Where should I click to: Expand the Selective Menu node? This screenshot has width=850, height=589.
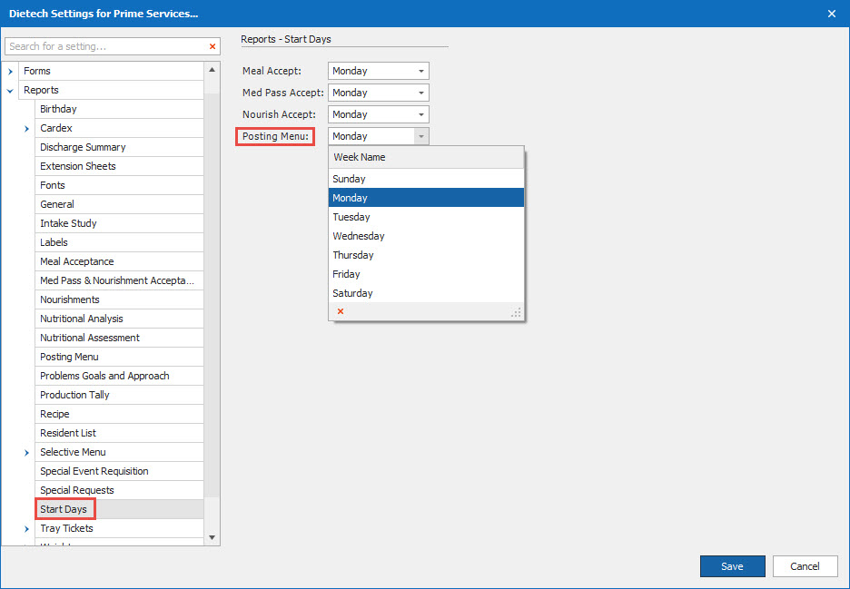pos(26,453)
